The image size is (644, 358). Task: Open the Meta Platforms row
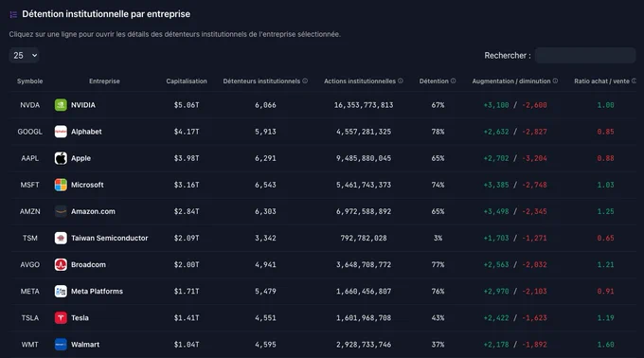(324, 291)
